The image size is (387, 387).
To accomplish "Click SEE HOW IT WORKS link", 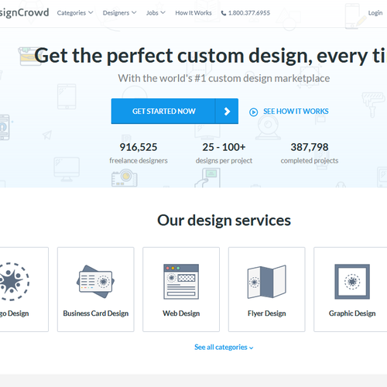I will coord(296,111).
